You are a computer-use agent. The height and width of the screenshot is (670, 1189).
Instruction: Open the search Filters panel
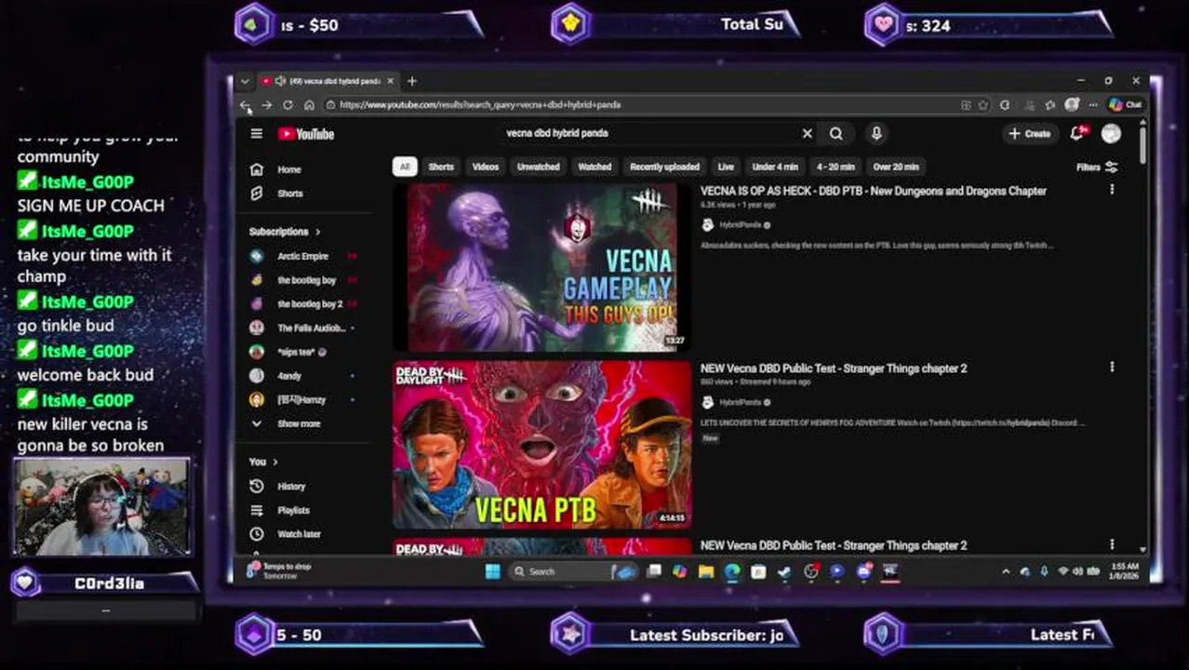1097,167
